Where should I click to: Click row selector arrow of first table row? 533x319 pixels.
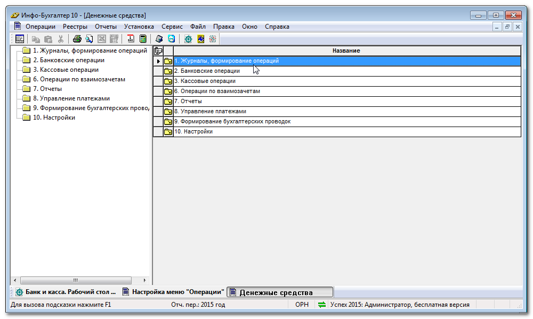[x=158, y=61]
